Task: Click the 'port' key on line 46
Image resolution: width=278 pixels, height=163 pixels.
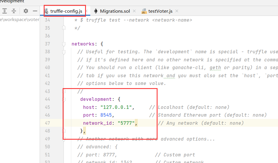Action: pos(89,115)
